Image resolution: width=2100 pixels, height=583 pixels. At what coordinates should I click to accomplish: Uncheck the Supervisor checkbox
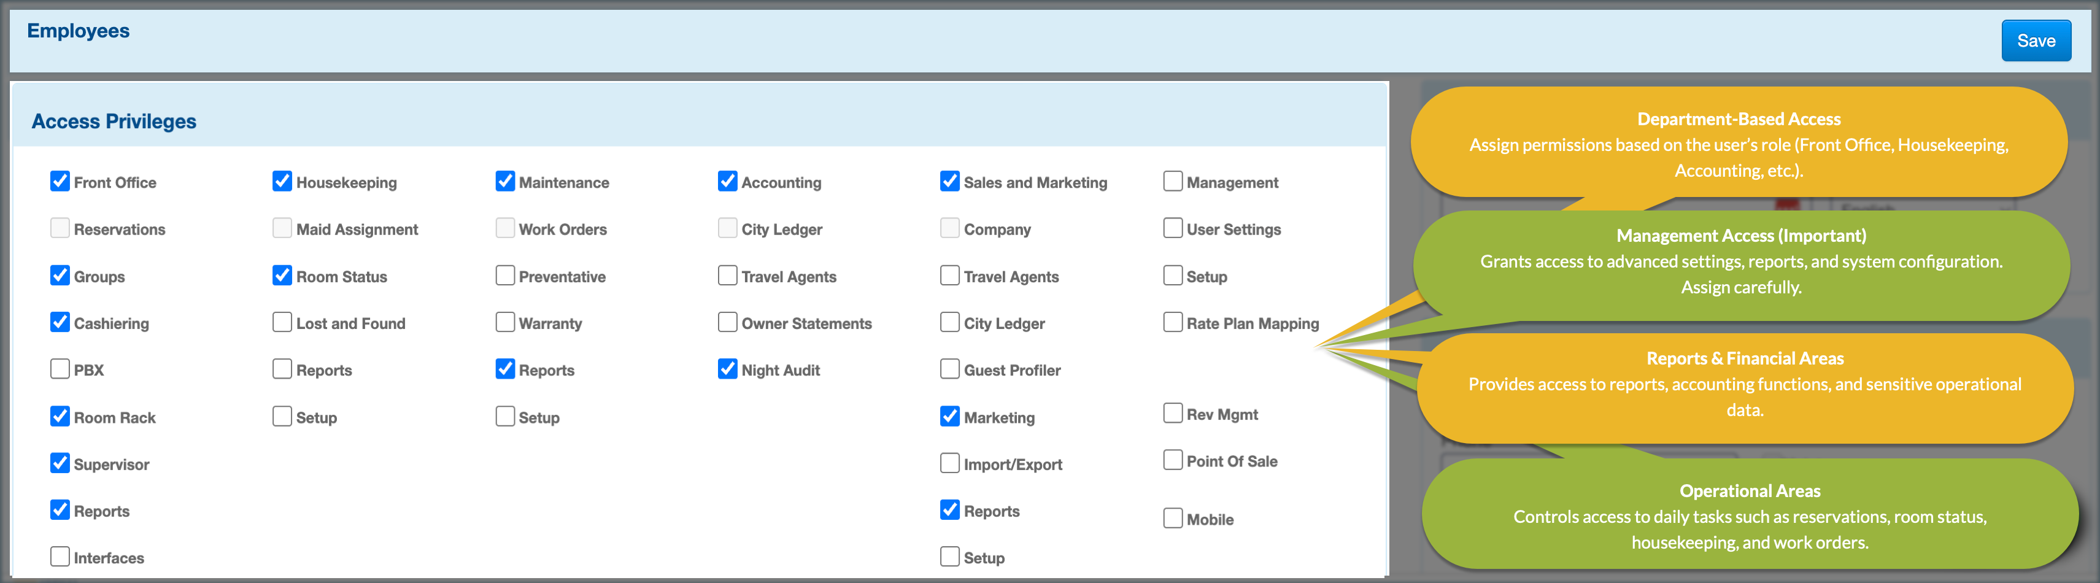click(x=60, y=463)
